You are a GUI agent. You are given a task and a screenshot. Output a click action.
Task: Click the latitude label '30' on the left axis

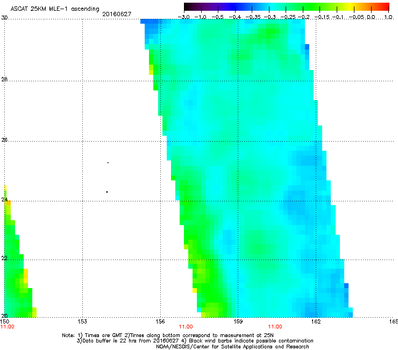4,18
